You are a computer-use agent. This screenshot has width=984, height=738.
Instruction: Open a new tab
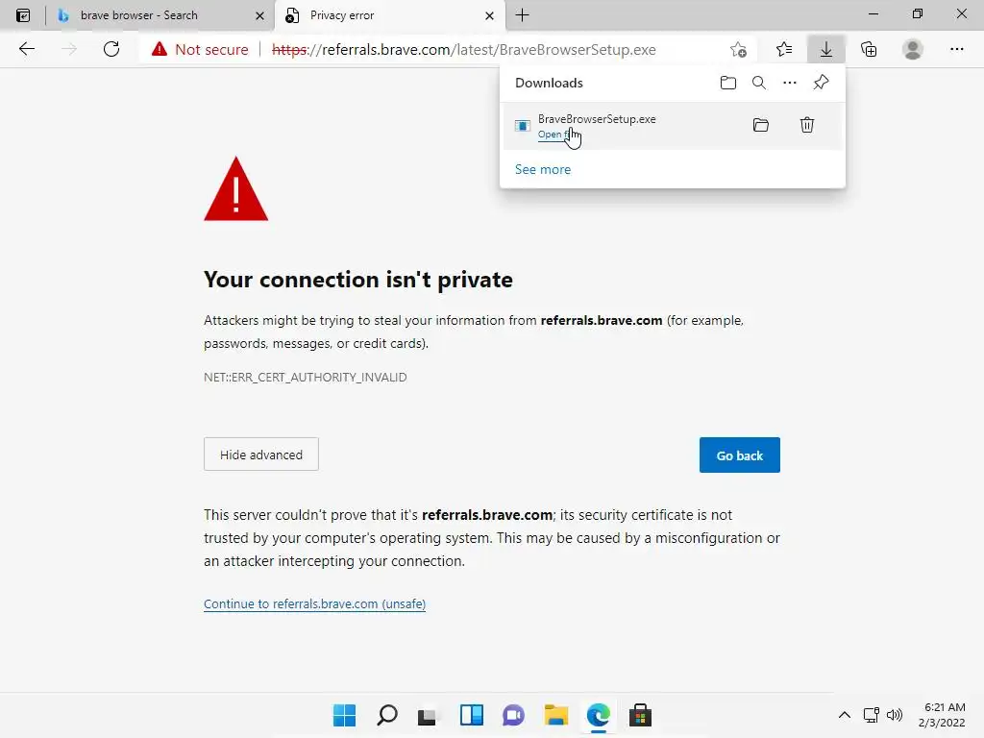[x=522, y=15]
